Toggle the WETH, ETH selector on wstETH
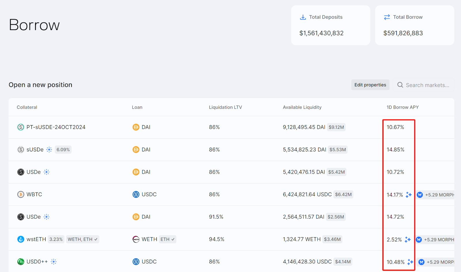 (x=82, y=239)
